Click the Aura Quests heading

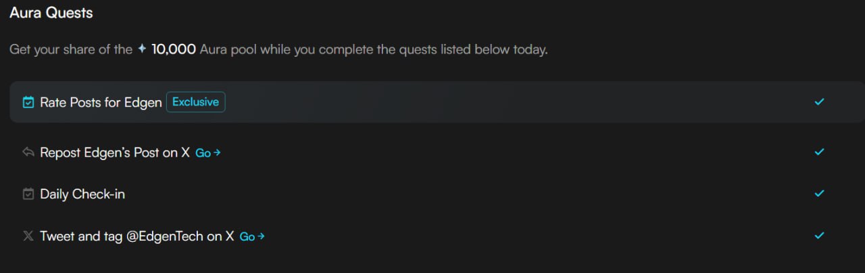(x=51, y=13)
